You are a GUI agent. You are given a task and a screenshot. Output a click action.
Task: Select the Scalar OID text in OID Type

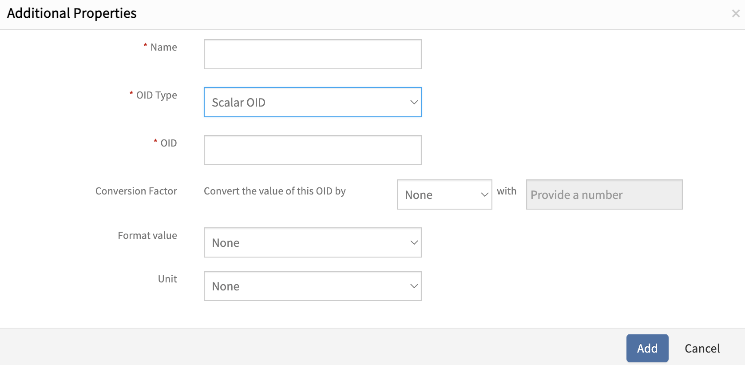[x=238, y=103]
